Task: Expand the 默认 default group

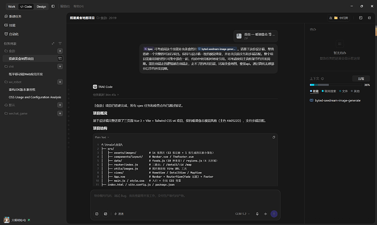Action: click(x=10, y=105)
